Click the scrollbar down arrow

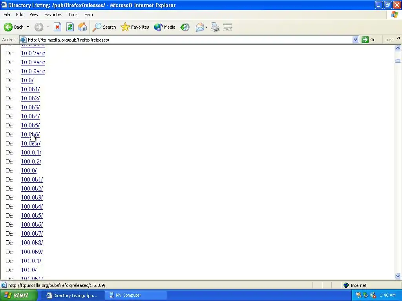tap(398, 276)
